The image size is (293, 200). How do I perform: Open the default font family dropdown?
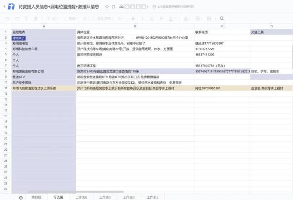[104, 18]
